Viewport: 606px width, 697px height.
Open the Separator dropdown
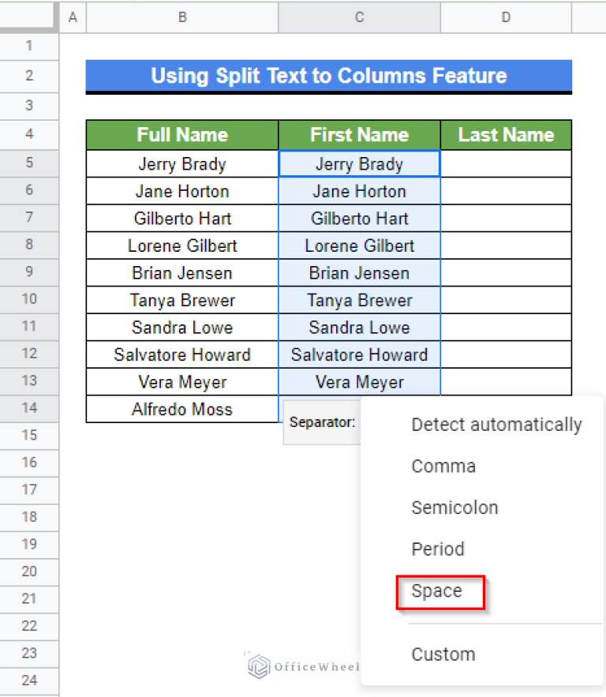[x=322, y=422]
